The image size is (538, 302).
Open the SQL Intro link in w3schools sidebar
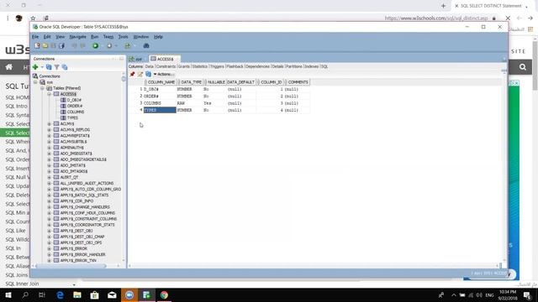click(x=16, y=107)
